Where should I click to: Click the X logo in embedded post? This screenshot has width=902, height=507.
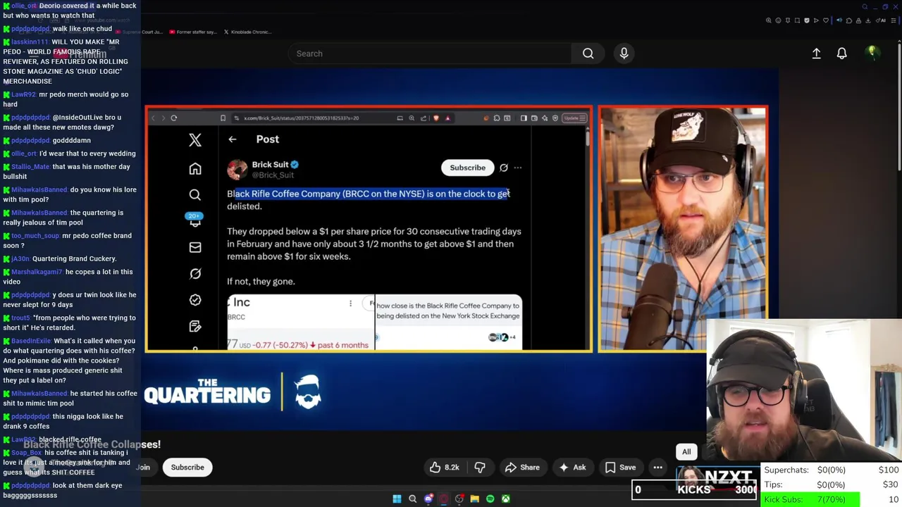pyautogui.click(x=195, y=140)
